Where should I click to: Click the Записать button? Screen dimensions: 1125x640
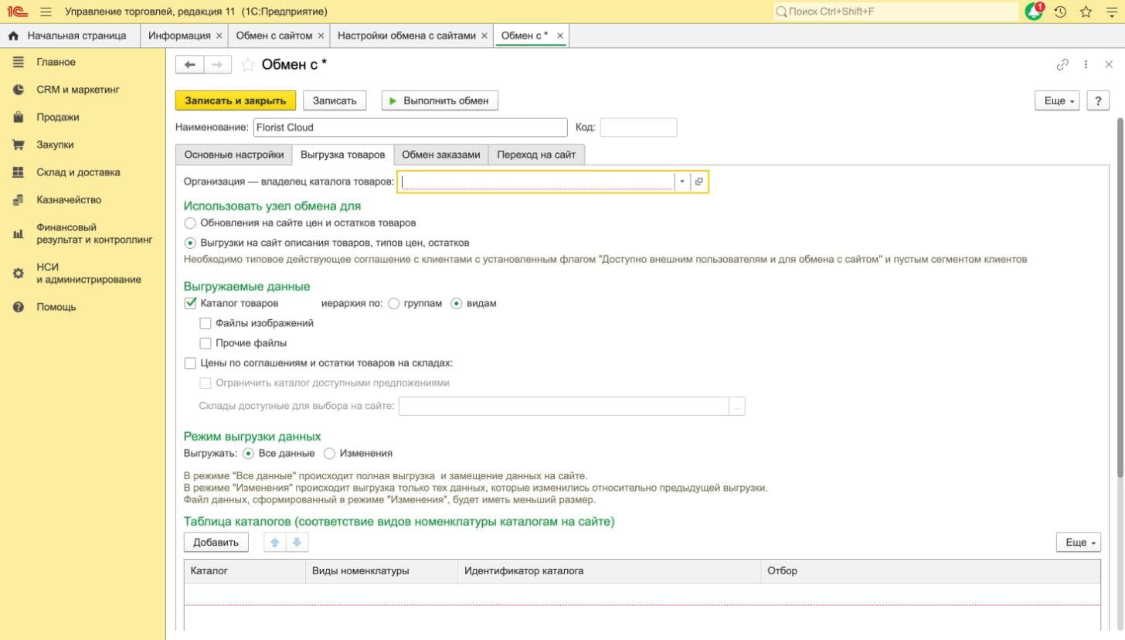coord(335,100)
